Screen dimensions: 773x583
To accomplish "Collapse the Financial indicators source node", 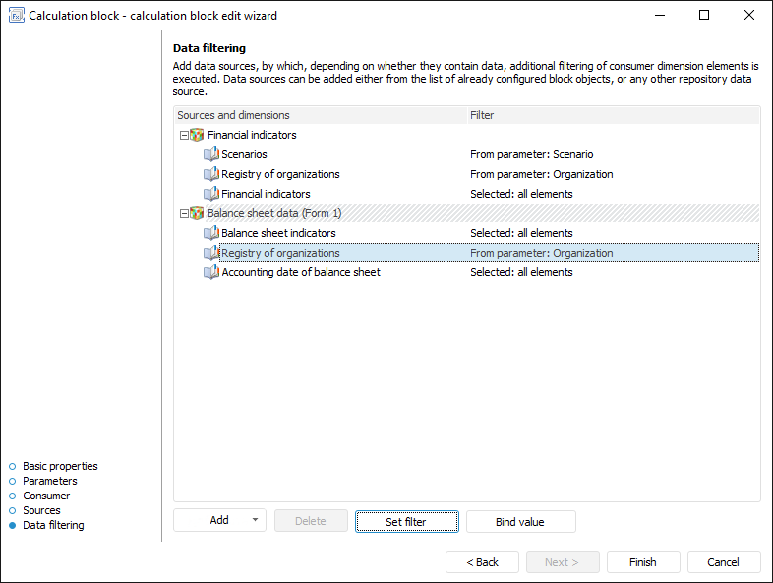I will (x=183, y=135).
